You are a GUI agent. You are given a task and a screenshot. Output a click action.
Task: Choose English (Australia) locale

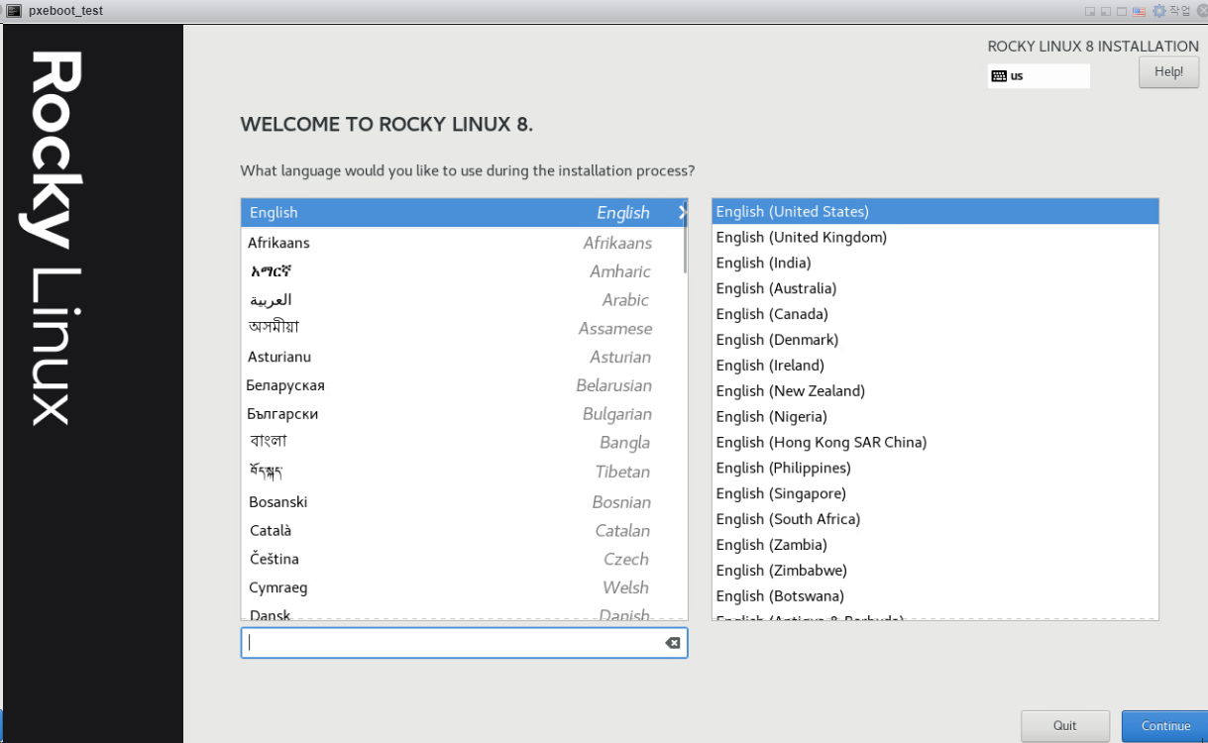pos(935,289)
